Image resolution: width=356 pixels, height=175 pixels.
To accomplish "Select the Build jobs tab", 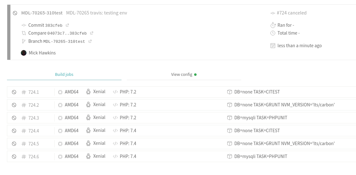I will 64,75.
